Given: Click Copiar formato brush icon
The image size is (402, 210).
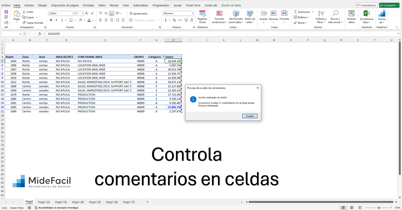Looking at the screenshot, I should tap(24, 23).
